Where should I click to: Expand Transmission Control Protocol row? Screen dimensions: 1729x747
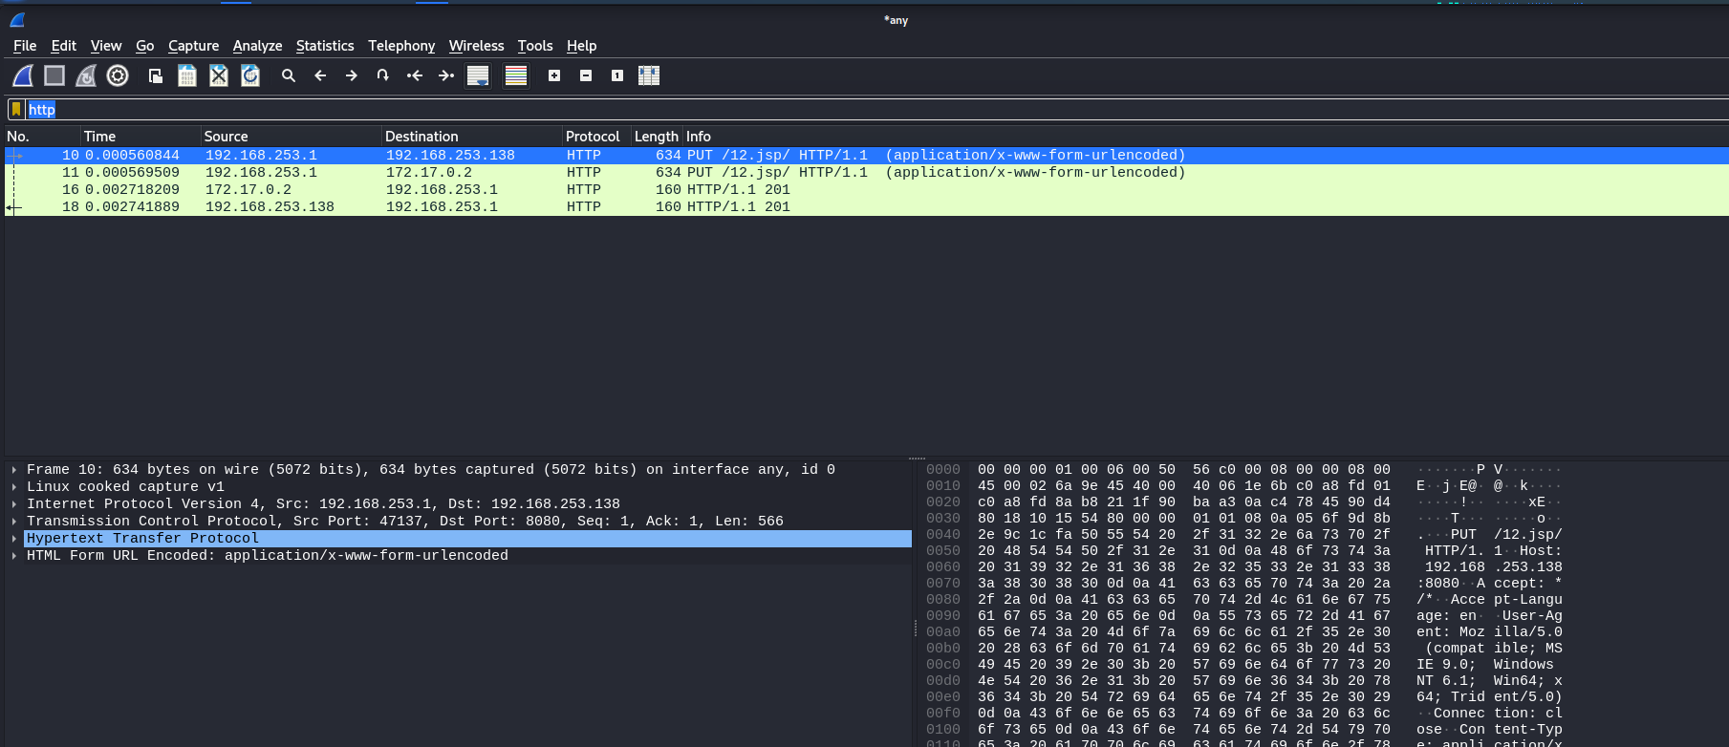pyautogui.click(x=14, y=522)
